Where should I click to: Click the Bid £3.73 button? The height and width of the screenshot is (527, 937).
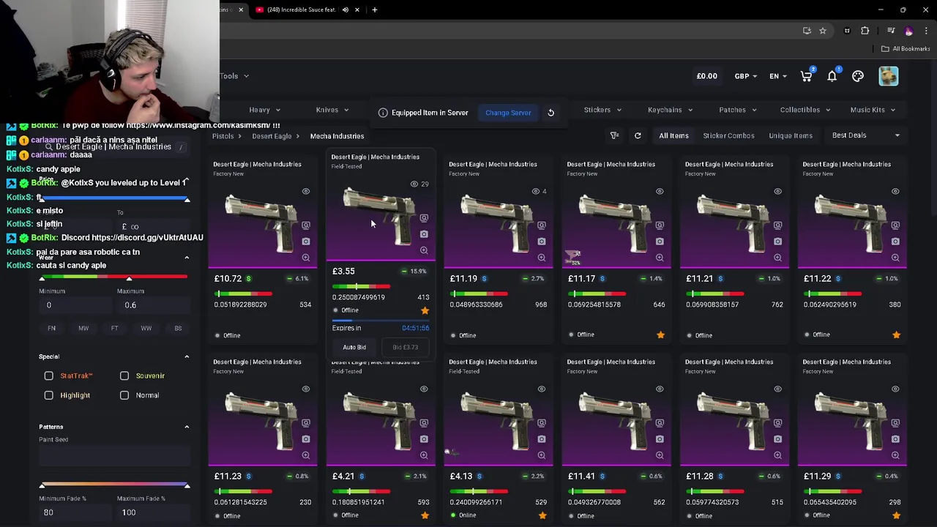coord(406,347)
